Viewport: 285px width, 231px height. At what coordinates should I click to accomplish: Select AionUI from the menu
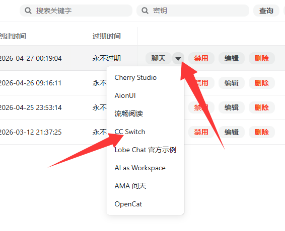point(145,95)
